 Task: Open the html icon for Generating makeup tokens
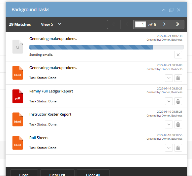(x=17, y=73)
